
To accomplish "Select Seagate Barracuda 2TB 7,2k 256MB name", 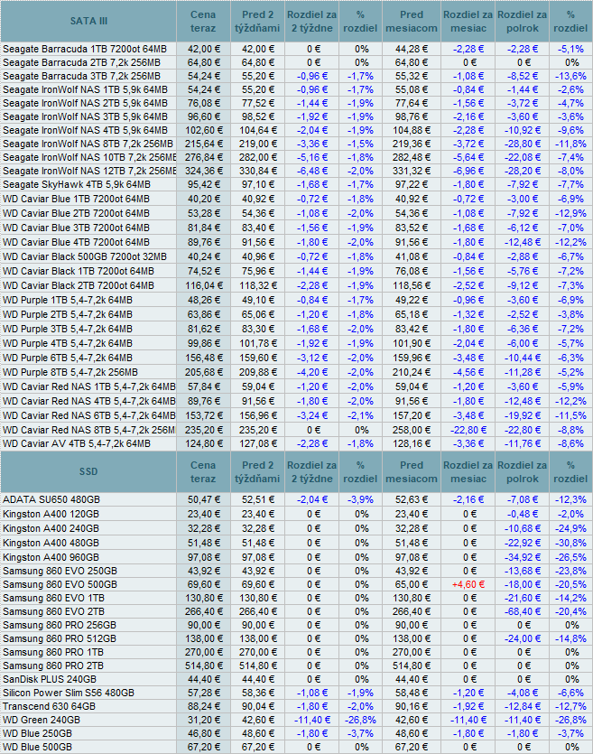I will [82, 62].
